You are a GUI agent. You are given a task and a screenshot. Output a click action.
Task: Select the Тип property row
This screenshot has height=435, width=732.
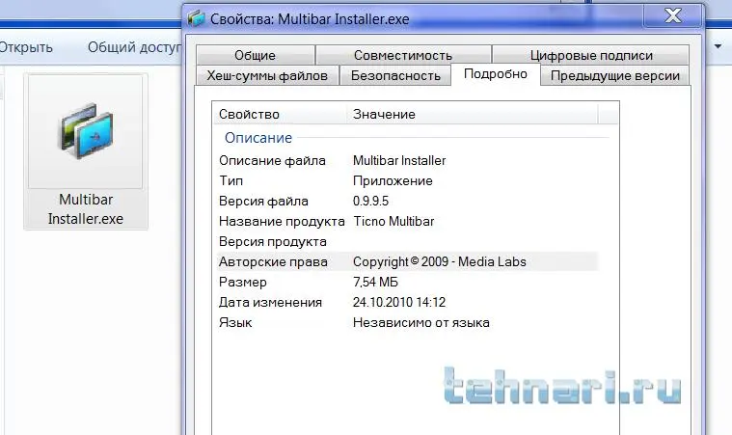pos(407,180)
